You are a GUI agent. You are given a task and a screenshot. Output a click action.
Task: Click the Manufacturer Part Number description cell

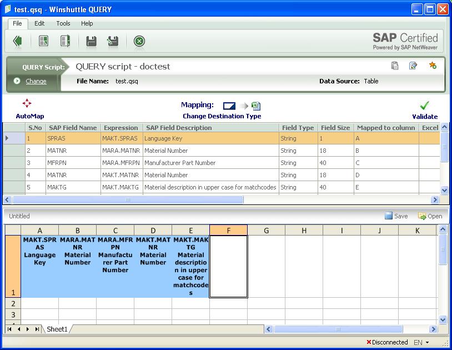pos(210,163)
